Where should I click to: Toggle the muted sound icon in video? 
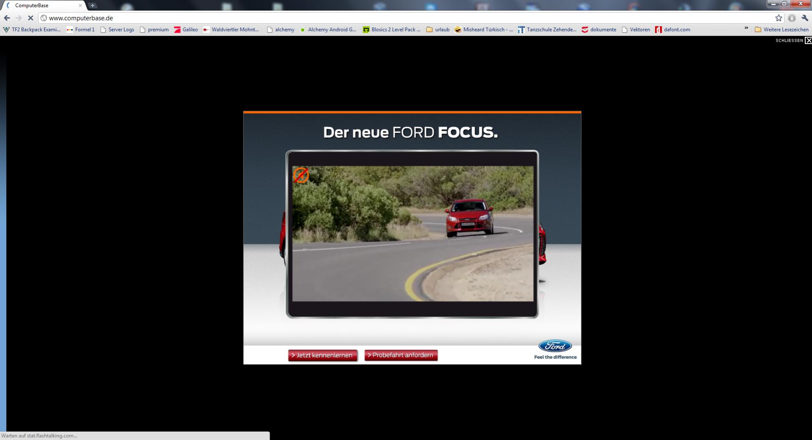point(301,175)
